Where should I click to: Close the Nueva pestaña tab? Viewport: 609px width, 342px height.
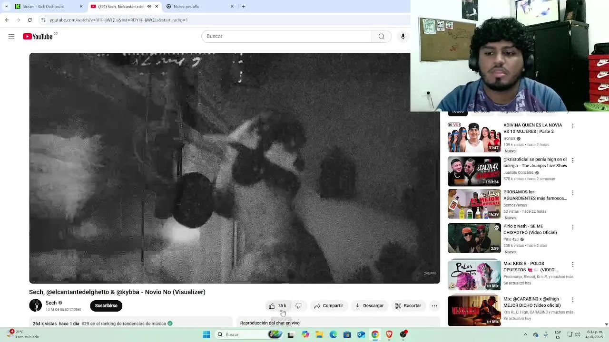point(232,7)
